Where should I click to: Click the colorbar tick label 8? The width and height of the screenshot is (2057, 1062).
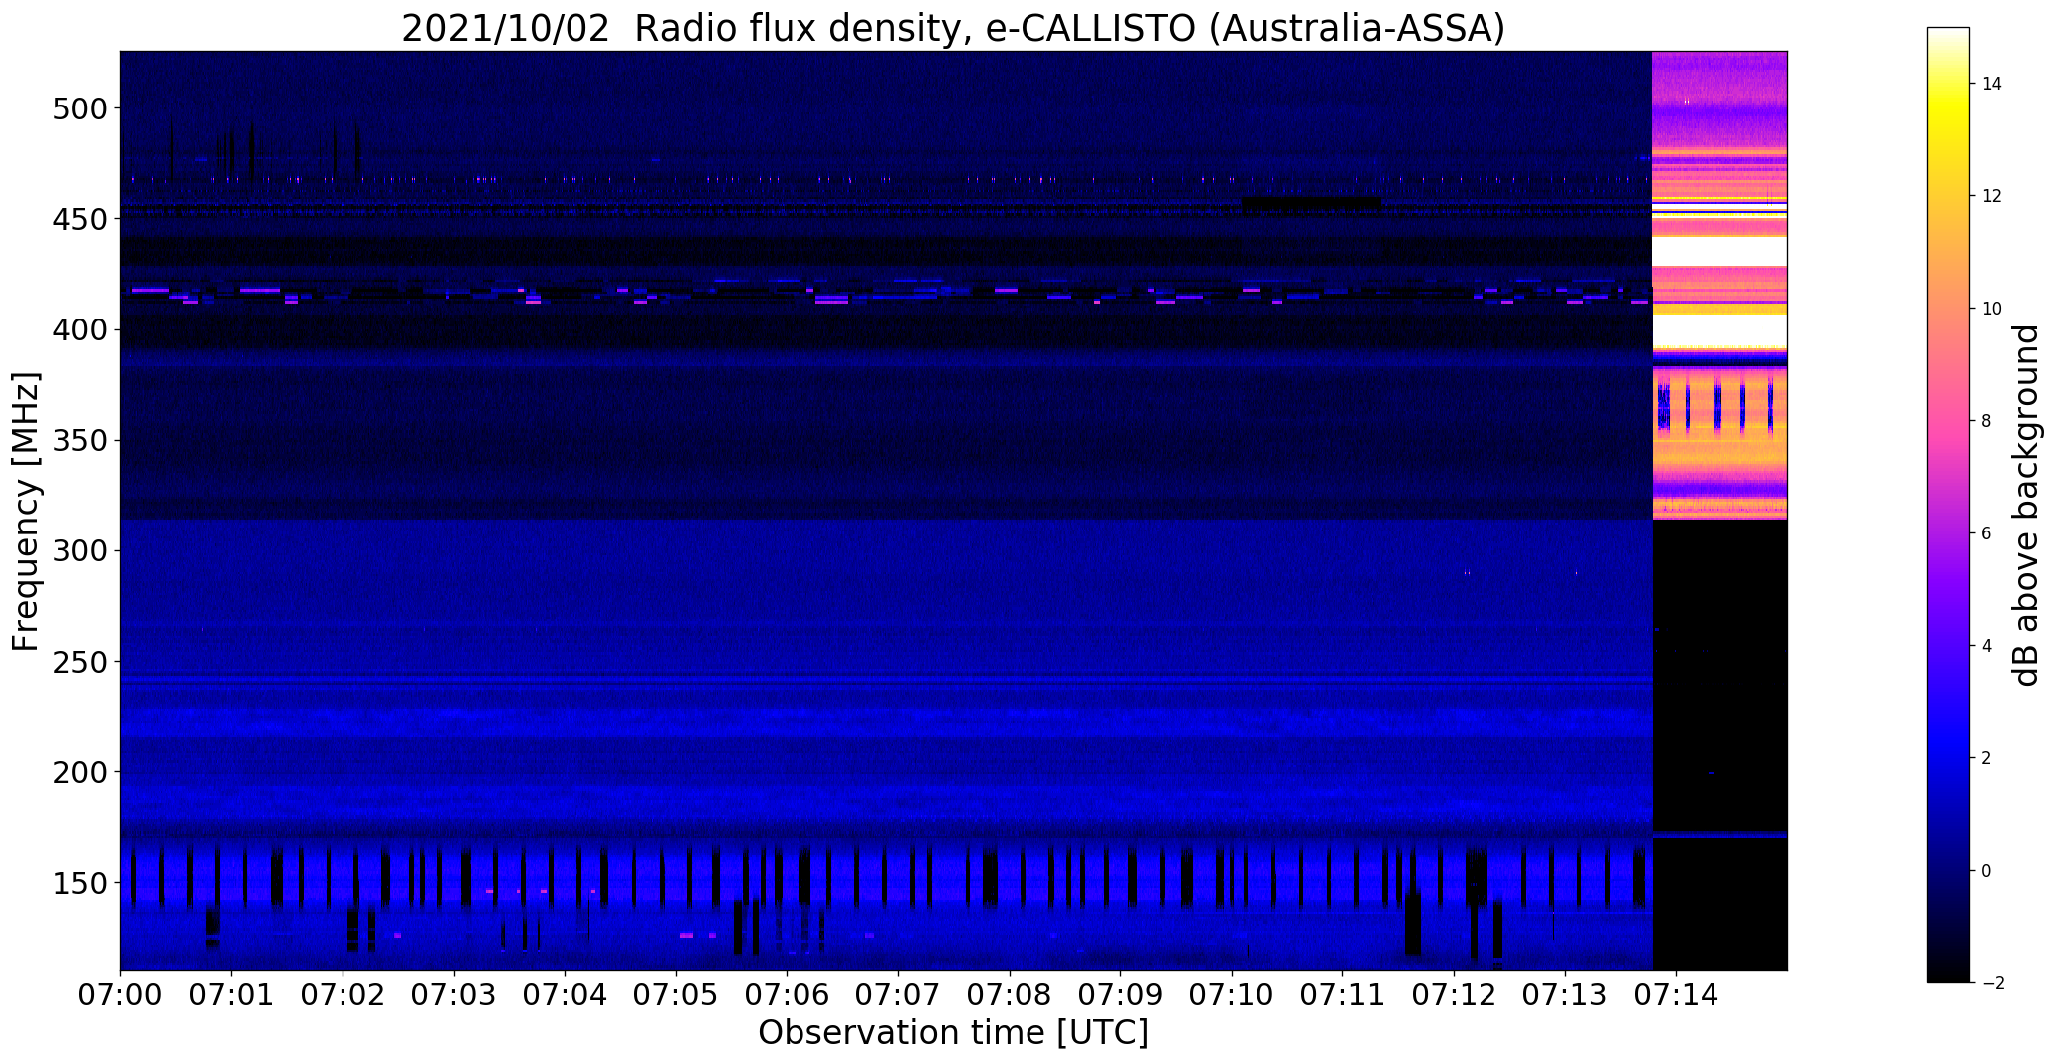tap(1987, 421)
